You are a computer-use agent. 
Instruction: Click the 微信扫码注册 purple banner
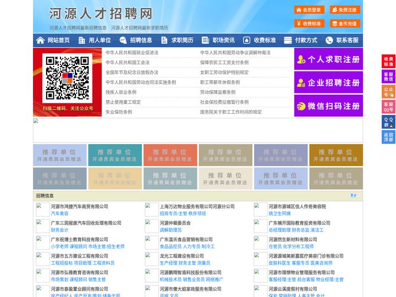[x=328, y=106]
